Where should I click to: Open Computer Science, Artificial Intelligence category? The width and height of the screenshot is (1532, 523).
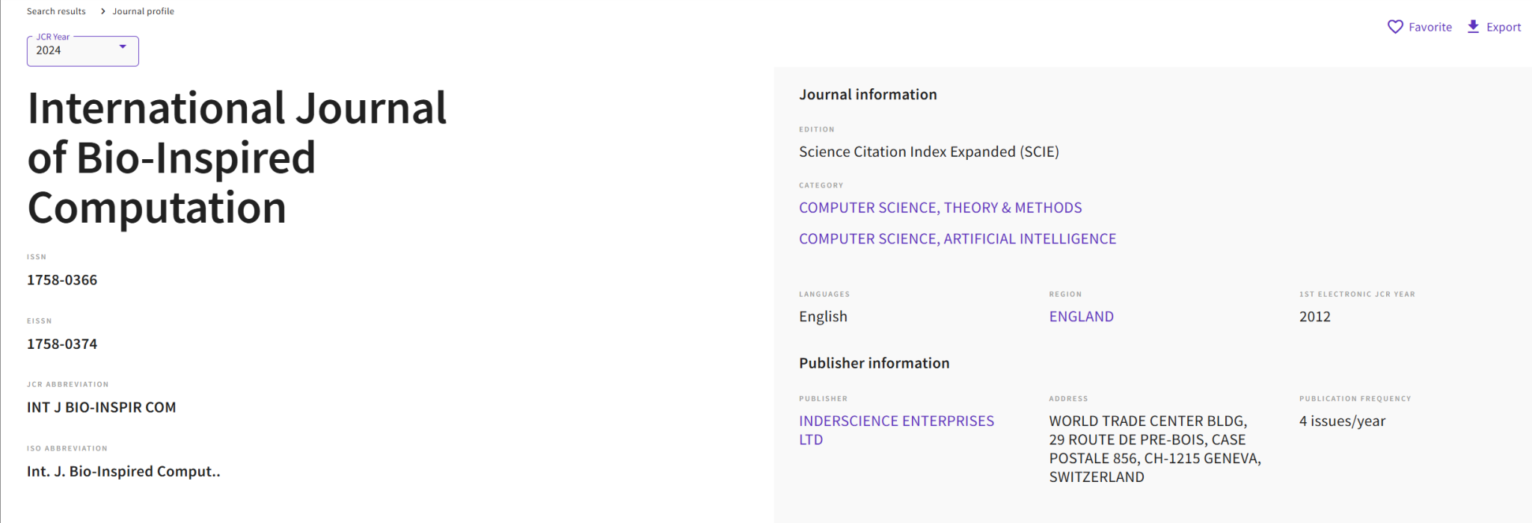[x=957, y=239]
